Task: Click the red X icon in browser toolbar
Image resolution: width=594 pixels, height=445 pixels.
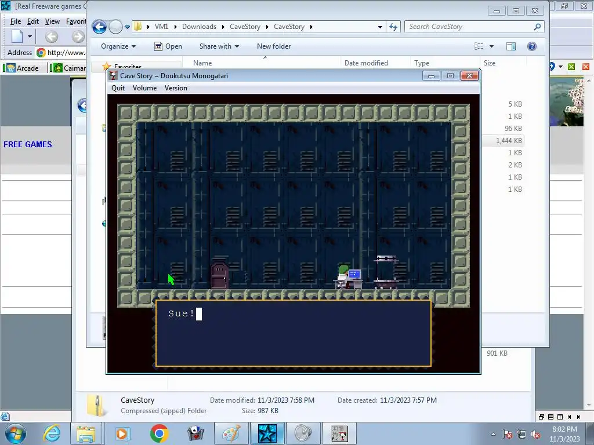Action: click(x=586, y=67)
